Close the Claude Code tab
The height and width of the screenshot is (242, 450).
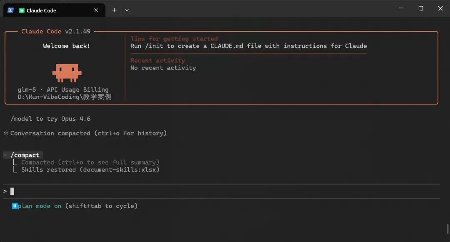(x=96, y=10)
